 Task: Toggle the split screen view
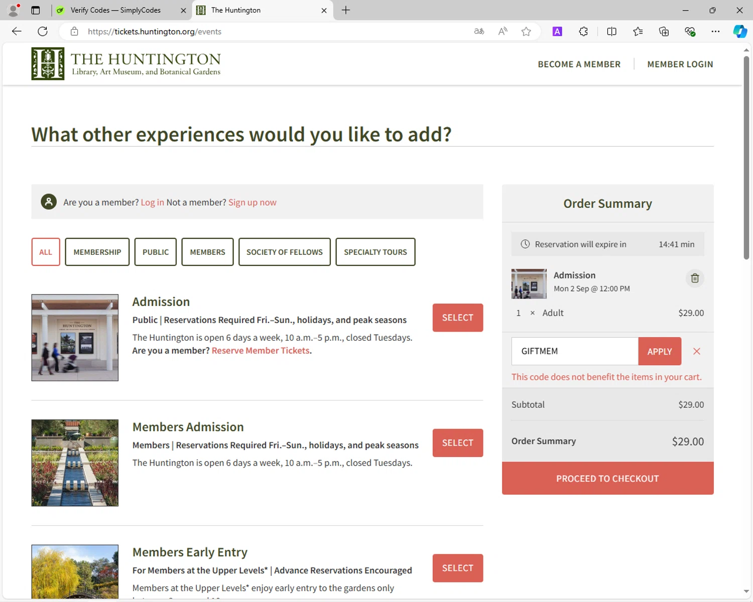pyautogui.click(x=611, y=32)
